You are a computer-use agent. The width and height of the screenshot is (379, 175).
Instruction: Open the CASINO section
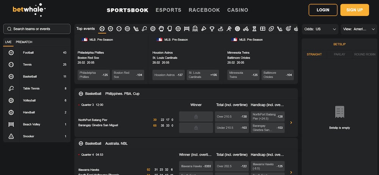click(x=238, y=10)
